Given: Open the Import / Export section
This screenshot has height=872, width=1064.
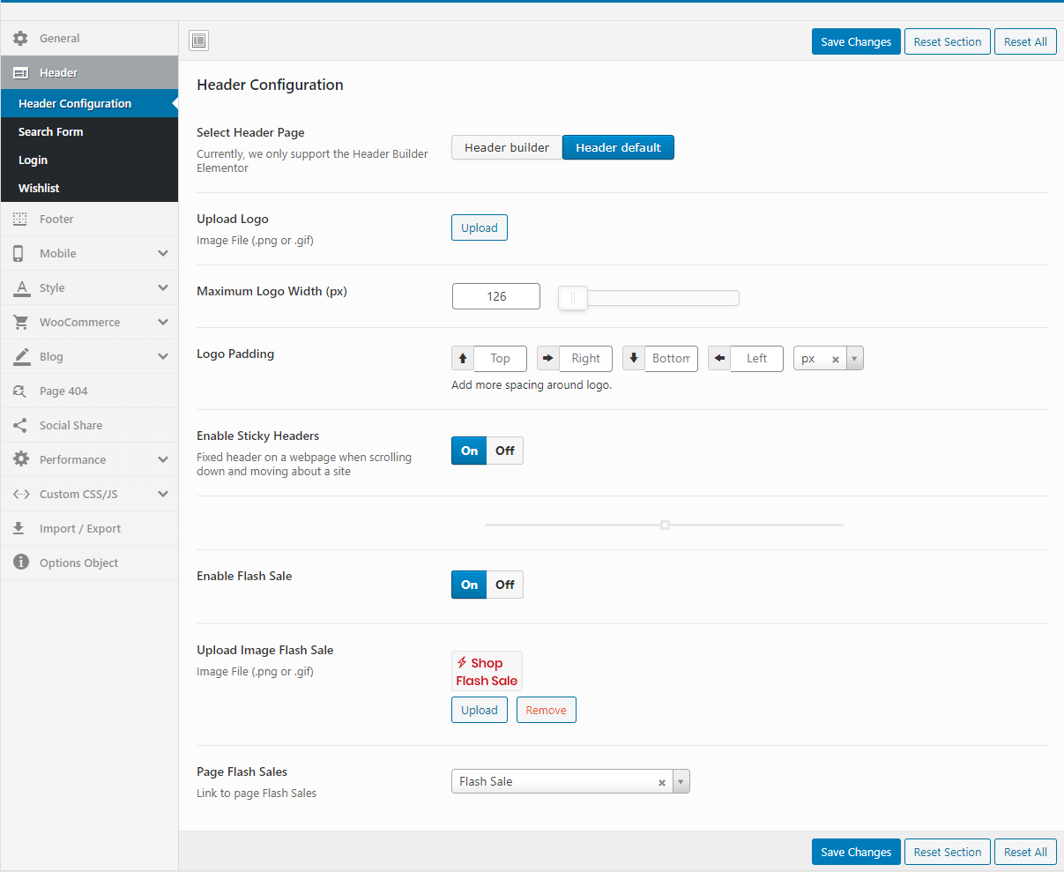Looking at the screenshot, I should coord(89,528).
